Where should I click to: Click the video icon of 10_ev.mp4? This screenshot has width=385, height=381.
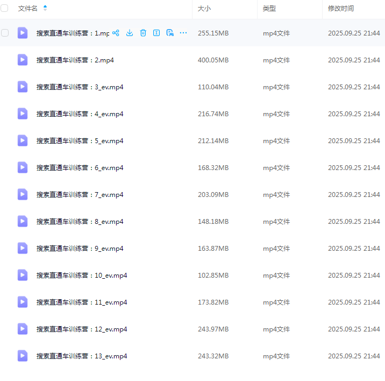pos(23,275)
